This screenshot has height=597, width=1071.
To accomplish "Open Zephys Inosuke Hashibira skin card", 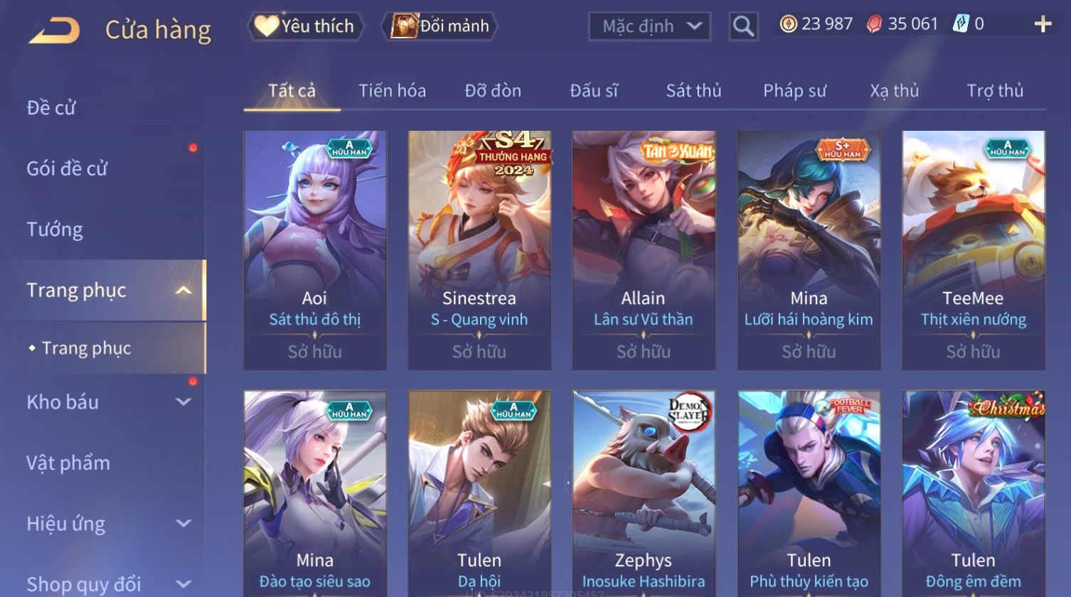I will [x=644, y=493].
